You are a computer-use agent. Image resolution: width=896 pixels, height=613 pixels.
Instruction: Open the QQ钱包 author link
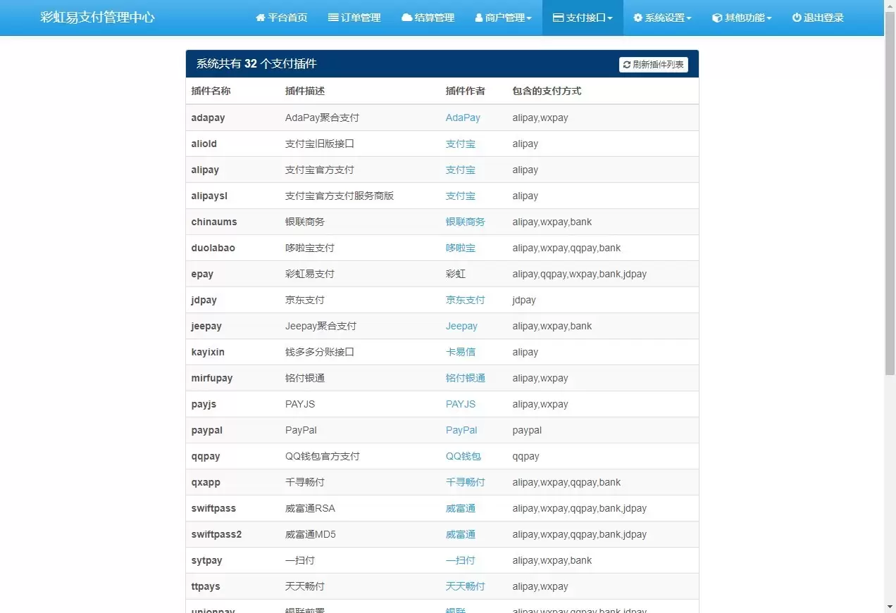click(463, 456)
